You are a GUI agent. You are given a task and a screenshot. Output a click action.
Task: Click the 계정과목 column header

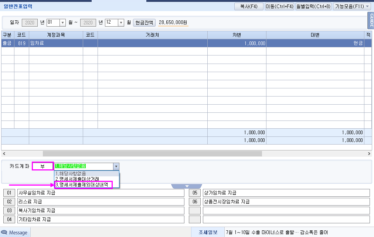[56, 35]
